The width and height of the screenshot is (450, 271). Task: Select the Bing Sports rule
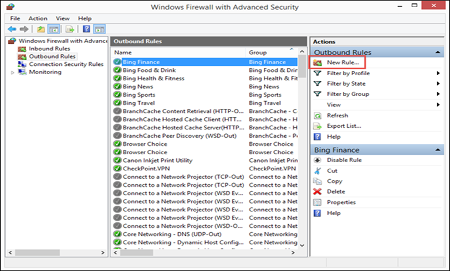(139, 95)
